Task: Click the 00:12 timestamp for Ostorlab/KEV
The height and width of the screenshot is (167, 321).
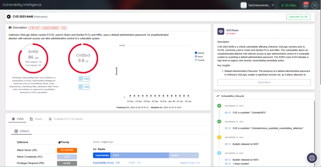Action: pyautogui.click(x=228, y=113)
